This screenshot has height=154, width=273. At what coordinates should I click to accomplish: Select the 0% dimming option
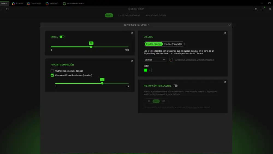coord(149,101)
